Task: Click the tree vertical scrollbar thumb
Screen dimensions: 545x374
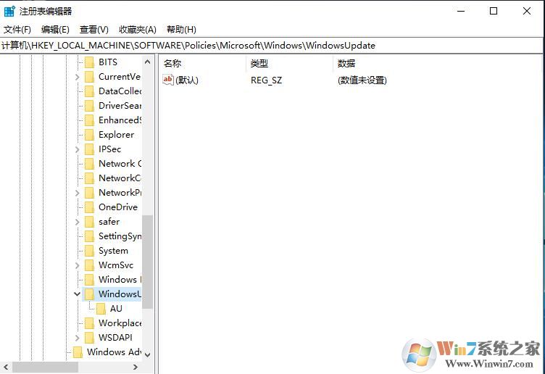Action: (147, 262)
